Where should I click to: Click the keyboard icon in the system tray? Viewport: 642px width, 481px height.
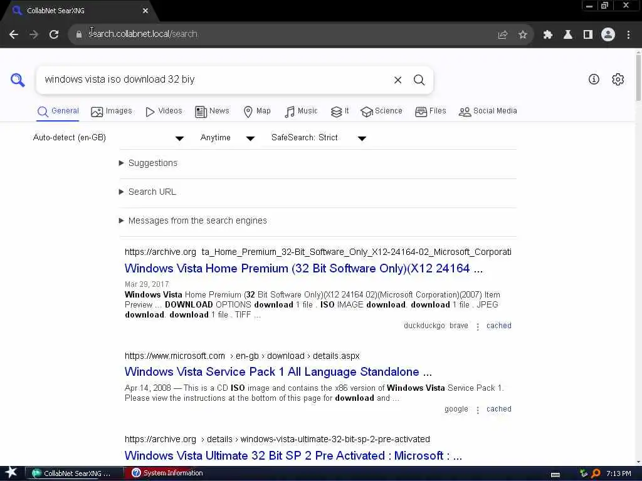tap(555, 474)
